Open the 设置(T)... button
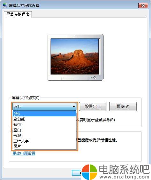 (93, 106)
